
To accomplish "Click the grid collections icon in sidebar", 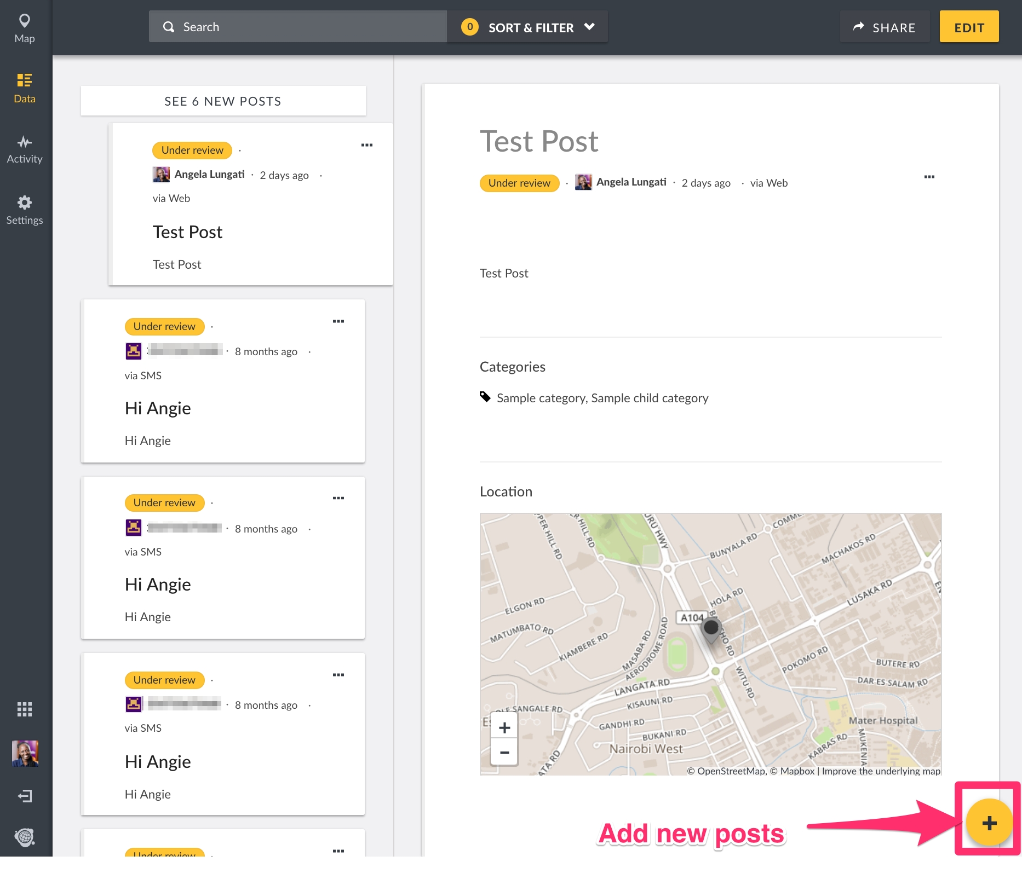I will (25, 709).
